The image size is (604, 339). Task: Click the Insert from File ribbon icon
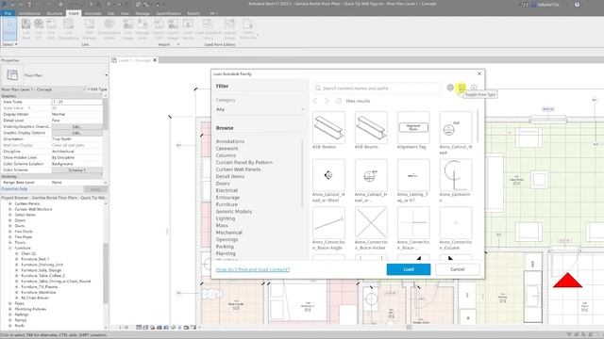(x=247, y=29)
